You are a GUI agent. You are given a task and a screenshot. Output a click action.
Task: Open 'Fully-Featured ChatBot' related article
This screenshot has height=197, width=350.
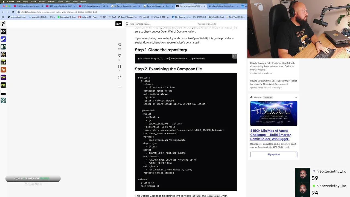point(272,66)
